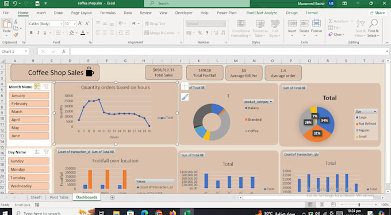Open Format as Table gallery
The height and width of the screenshot is (215, 391).
260,28
